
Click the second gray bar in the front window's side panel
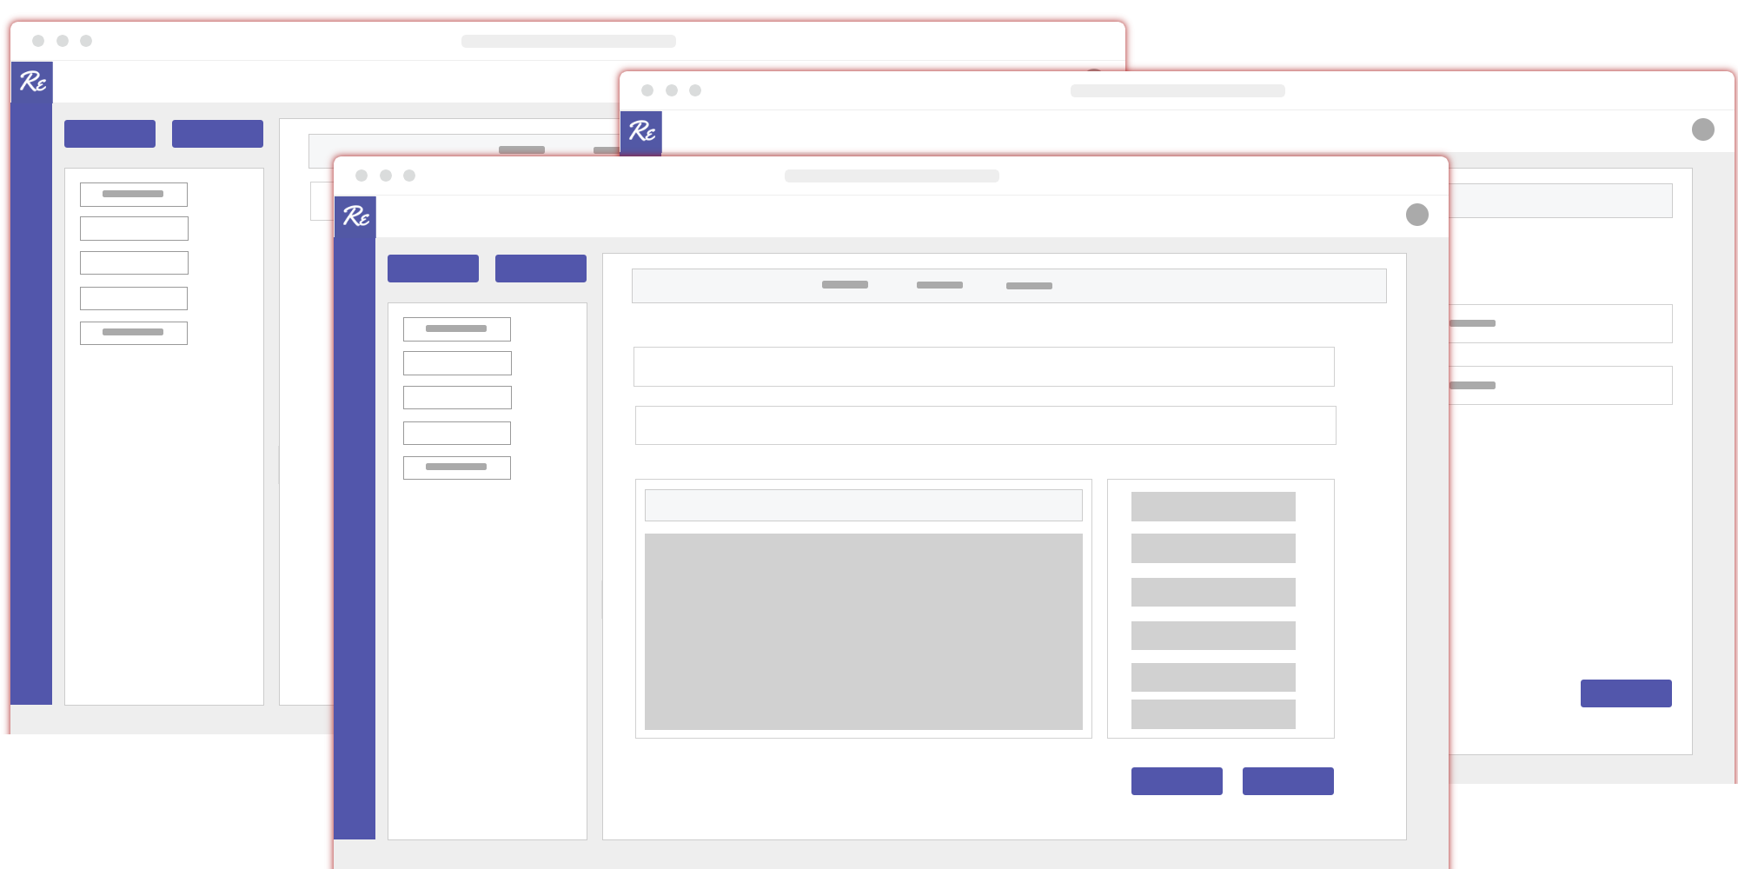pyautogui.click(x=1213, y=548)
